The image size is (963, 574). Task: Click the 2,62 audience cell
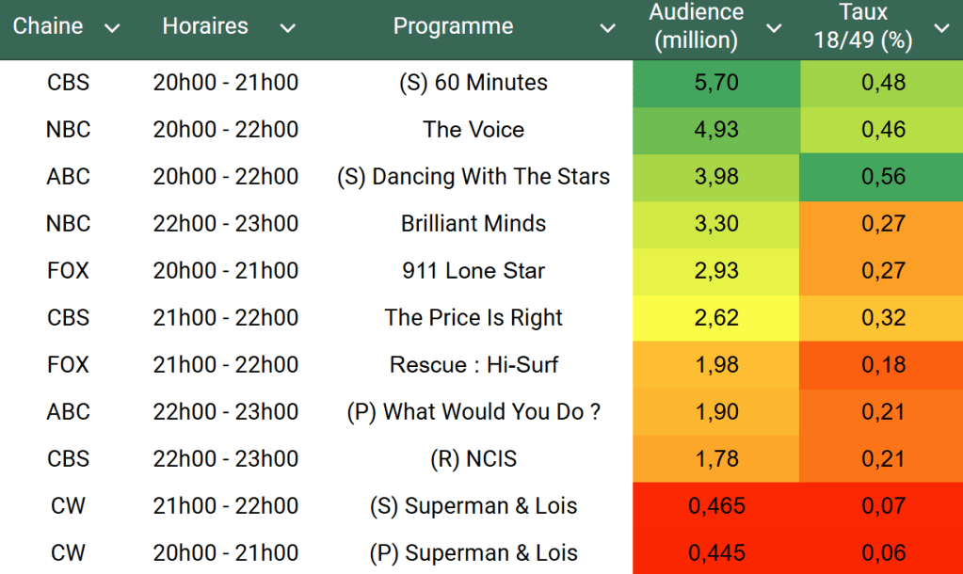pyautogui.click(x=716, y=318)
